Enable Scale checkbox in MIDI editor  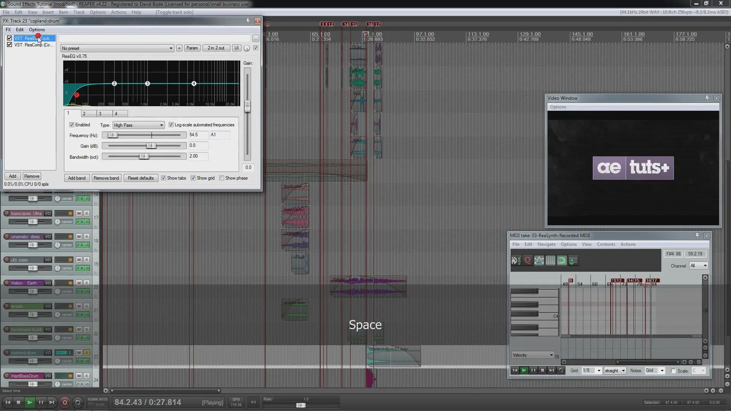(674, 371)
